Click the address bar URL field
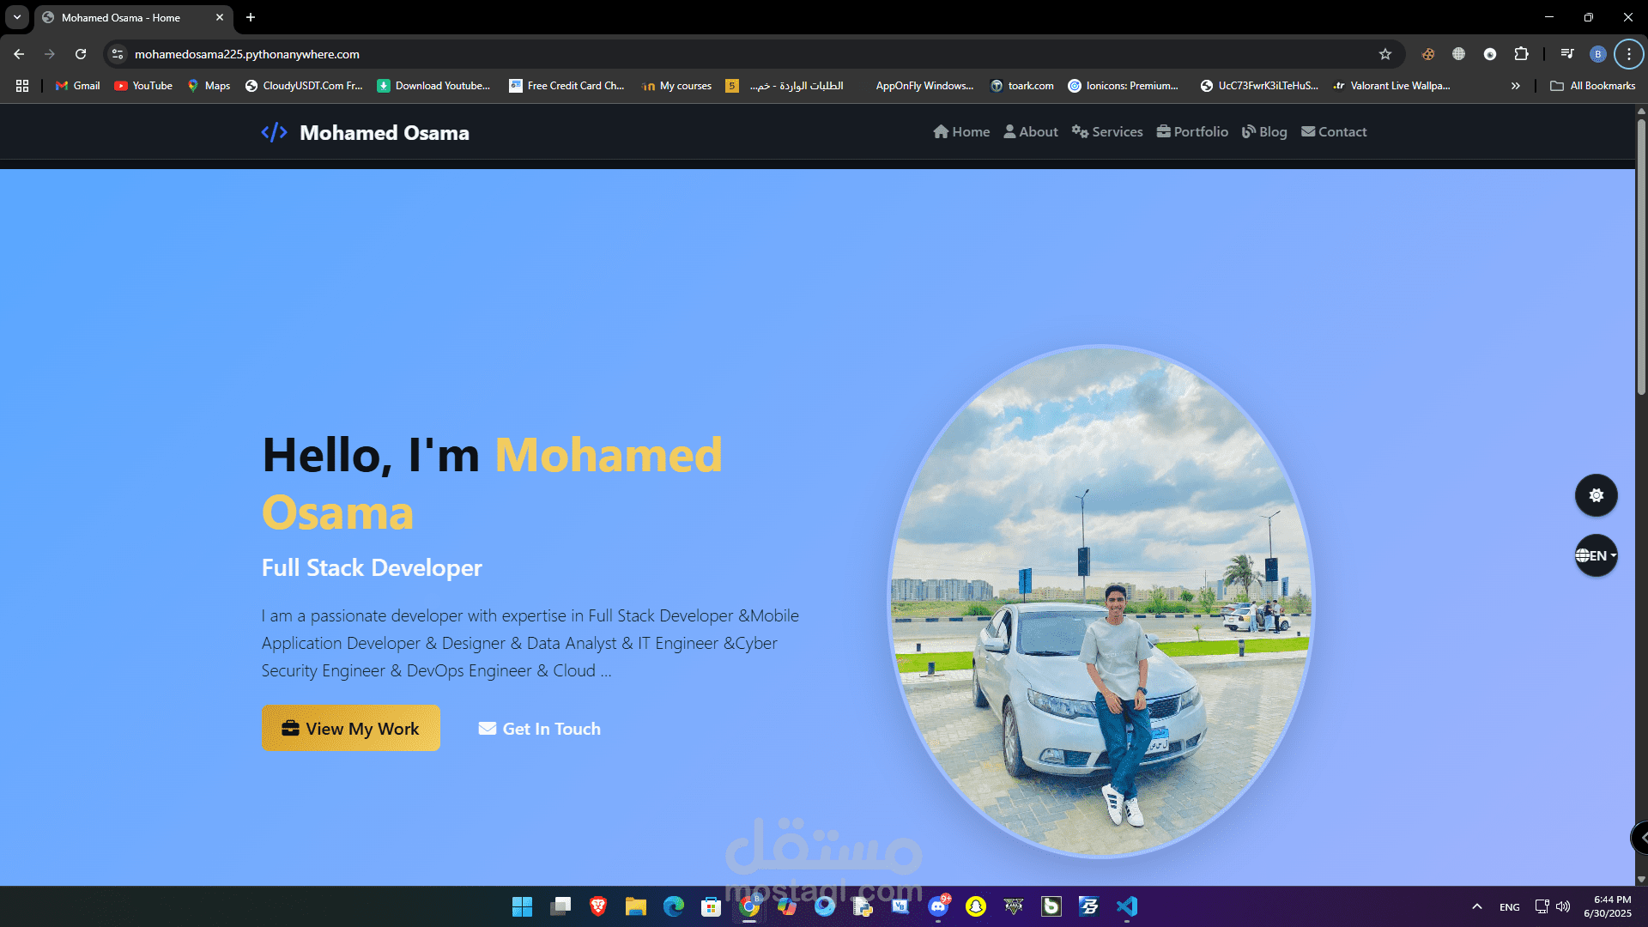Viewport: 1648px width, 927px height. 601,54
